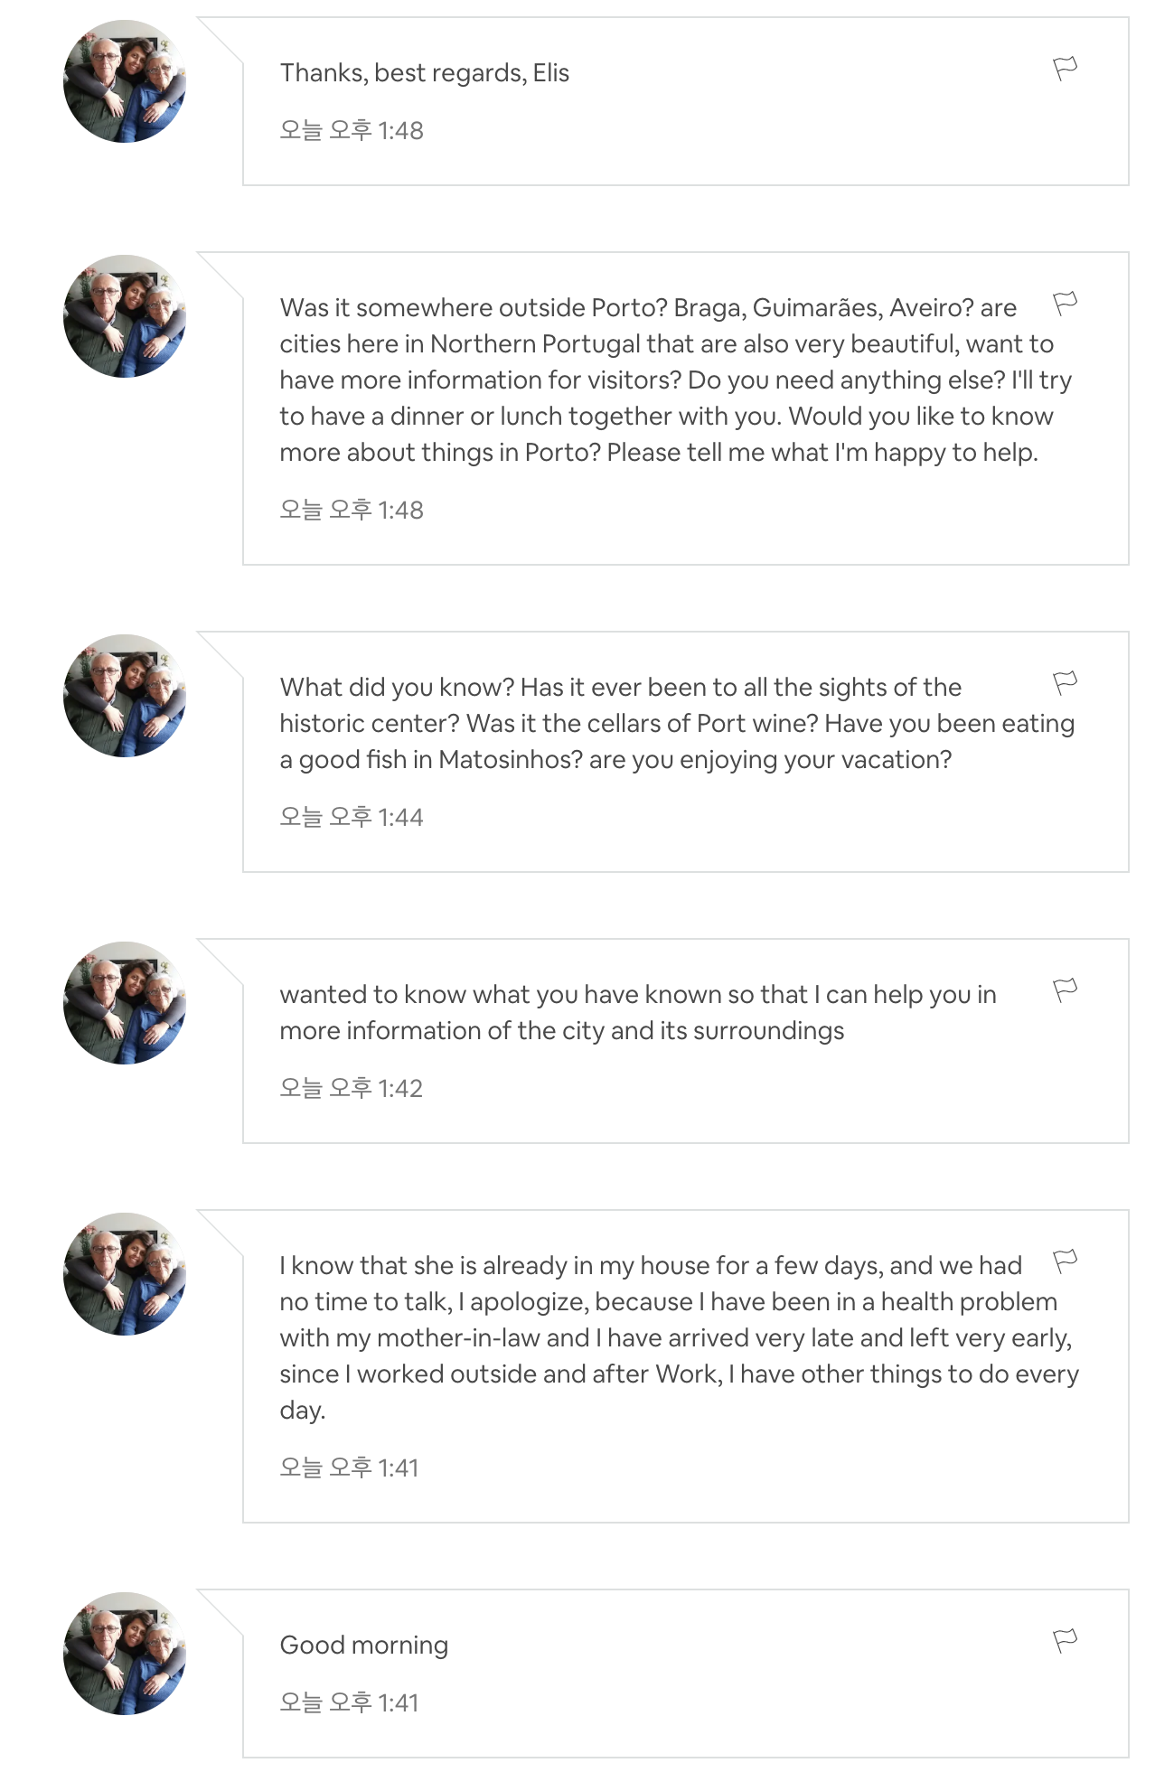Click profile photo beside Matosinhos fish message

[125, 696]
